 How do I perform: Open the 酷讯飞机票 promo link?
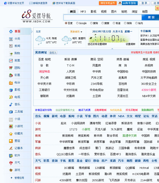pyautogui.click(x=84, y=110)
